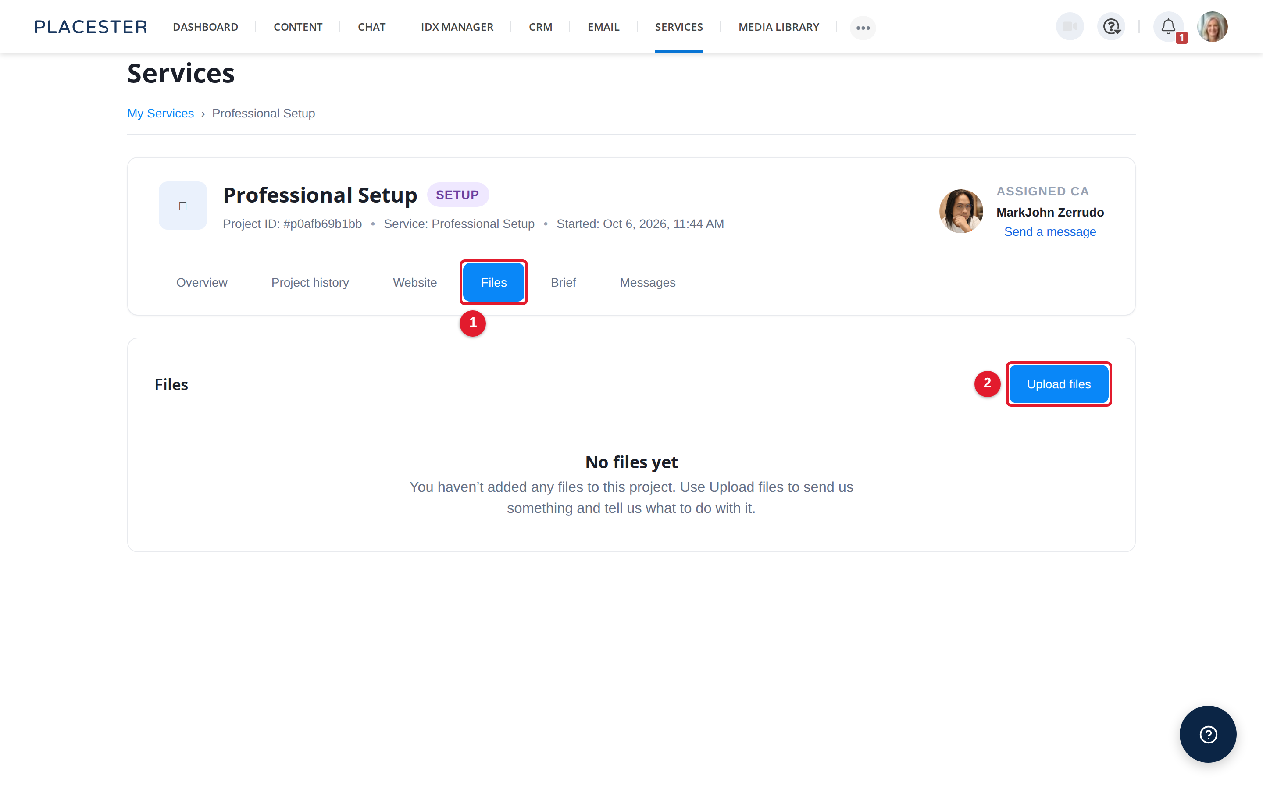Click the Upload files button
The width and height of the screenshot is (1263, 789).
[1059, 384]
